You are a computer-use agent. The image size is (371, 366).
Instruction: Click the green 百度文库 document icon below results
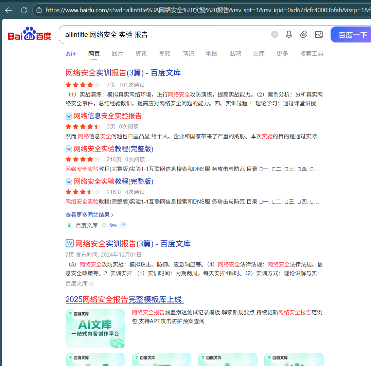coord(69,225)
